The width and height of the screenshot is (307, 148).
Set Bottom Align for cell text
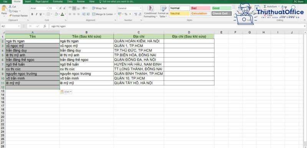click(x=79, y=8)
